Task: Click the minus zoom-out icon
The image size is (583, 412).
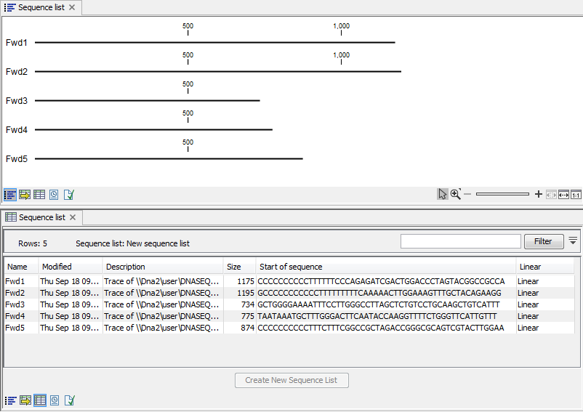Action: (467, 195)
